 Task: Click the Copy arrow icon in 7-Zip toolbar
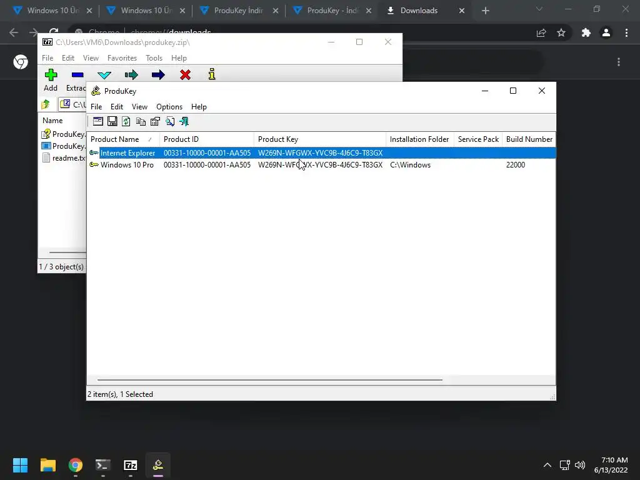tap(131, 75)
